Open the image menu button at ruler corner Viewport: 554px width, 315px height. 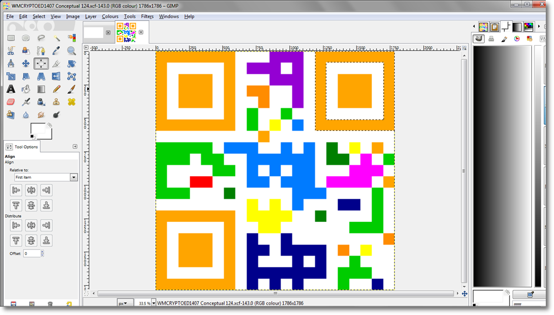[x=86, y=48]
